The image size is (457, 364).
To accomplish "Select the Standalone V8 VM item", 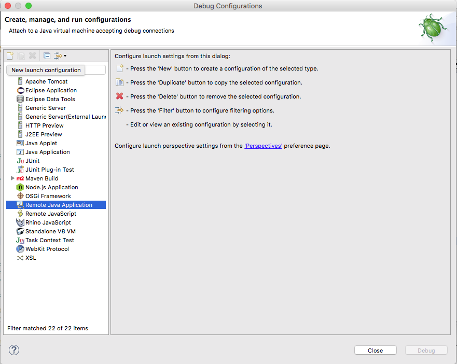I will coord(50,231).
